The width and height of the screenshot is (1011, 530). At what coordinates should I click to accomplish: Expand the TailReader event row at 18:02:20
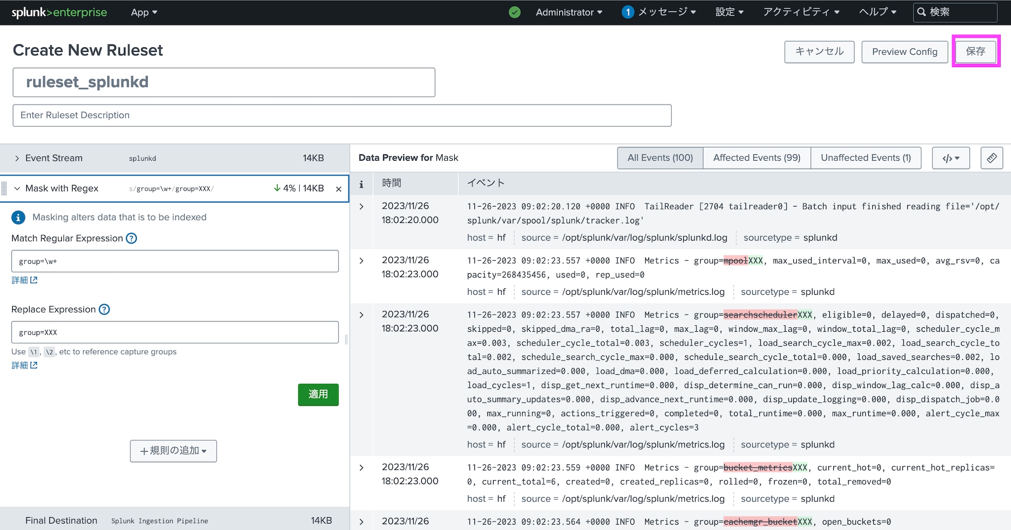point(361,207)
